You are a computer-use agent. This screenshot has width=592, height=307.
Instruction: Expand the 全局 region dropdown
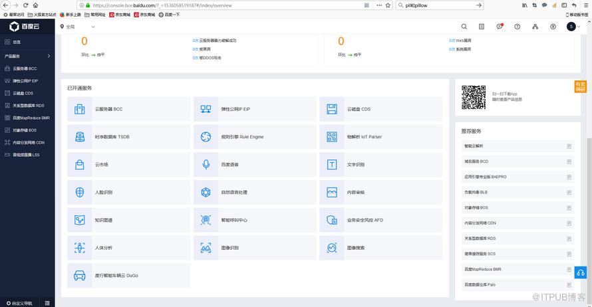coord(77,27)
